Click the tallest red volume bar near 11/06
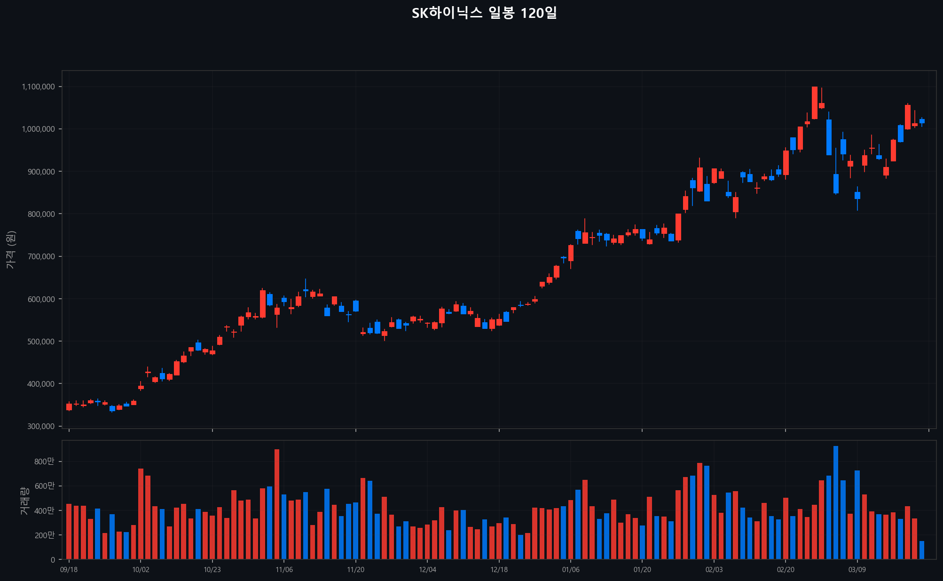This screenshot has width=943, height=581. (x=277, y=504)
